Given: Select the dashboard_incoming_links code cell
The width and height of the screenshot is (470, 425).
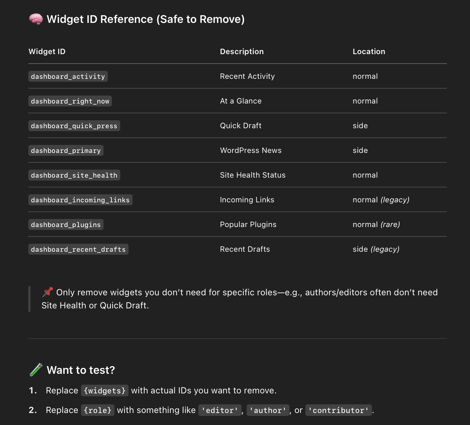Looking at the screenshot, I should point(80,200).
